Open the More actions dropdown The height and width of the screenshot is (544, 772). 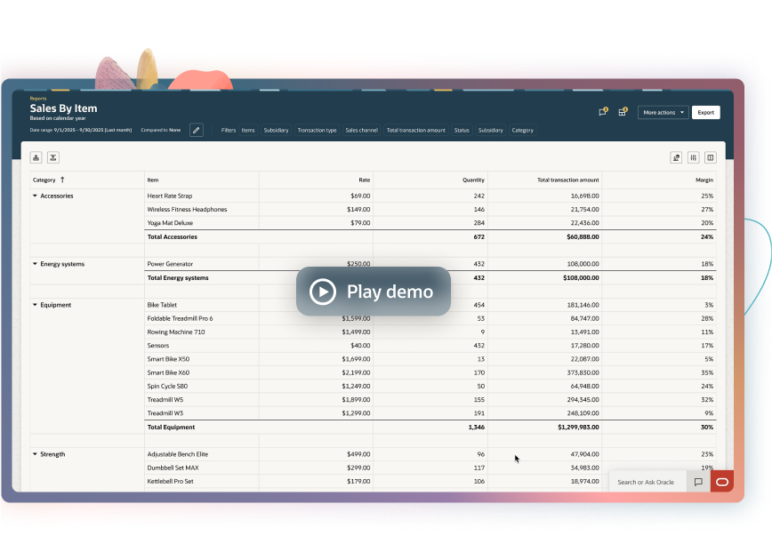click(663, 113)
